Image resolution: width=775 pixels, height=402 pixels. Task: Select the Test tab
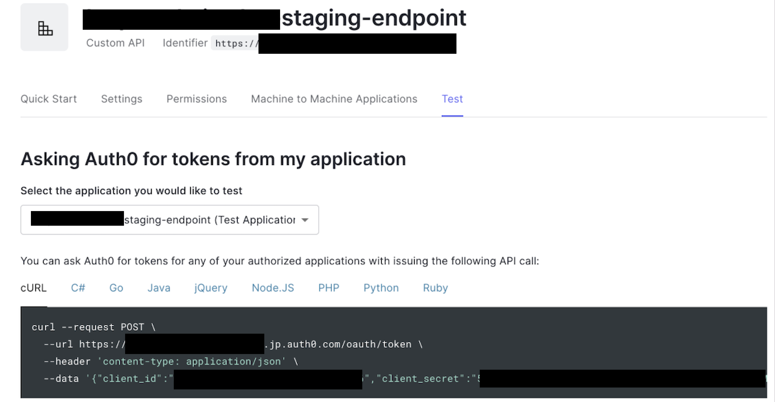pyautogui.click(x=453, y=99)
